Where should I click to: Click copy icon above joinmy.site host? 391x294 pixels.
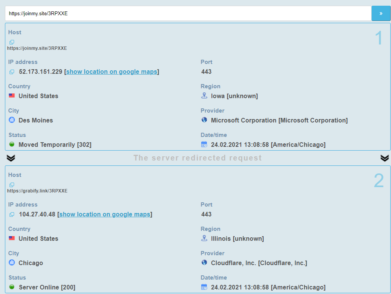[12, 42]
